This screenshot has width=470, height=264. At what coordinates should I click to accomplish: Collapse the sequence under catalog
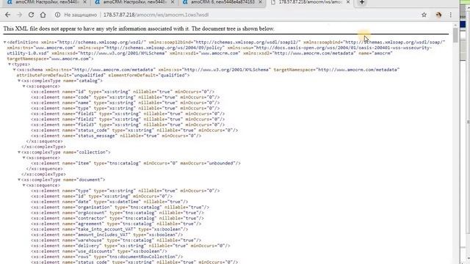click(x=24, y=87)
